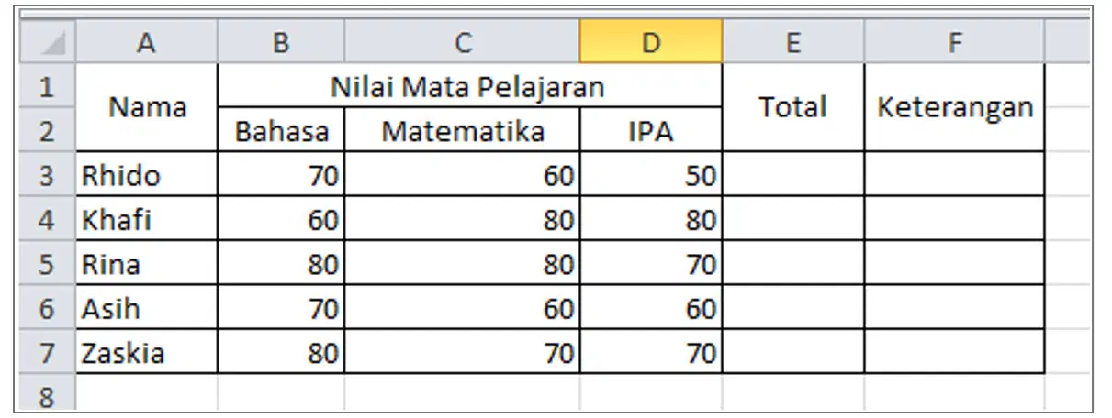Select column D header
The image size is (1112, 418).
(x=651, y=41)
